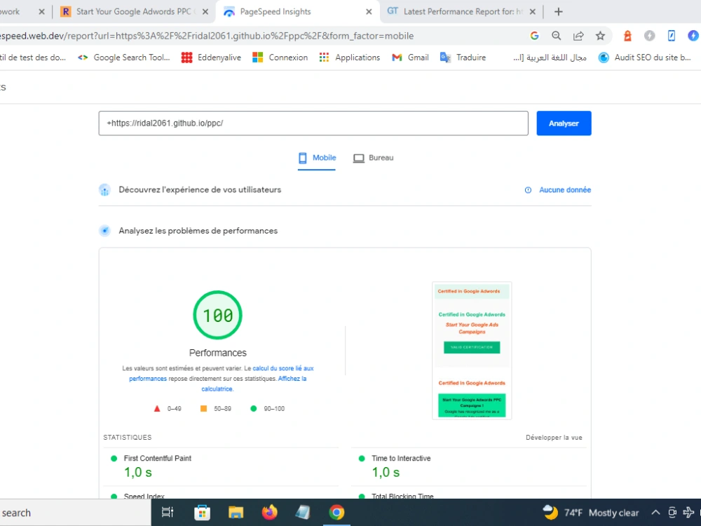This screenshot has width=701, height=526.
Task: Click the Affichez la calculatrice link
Action: coord(254,384)
